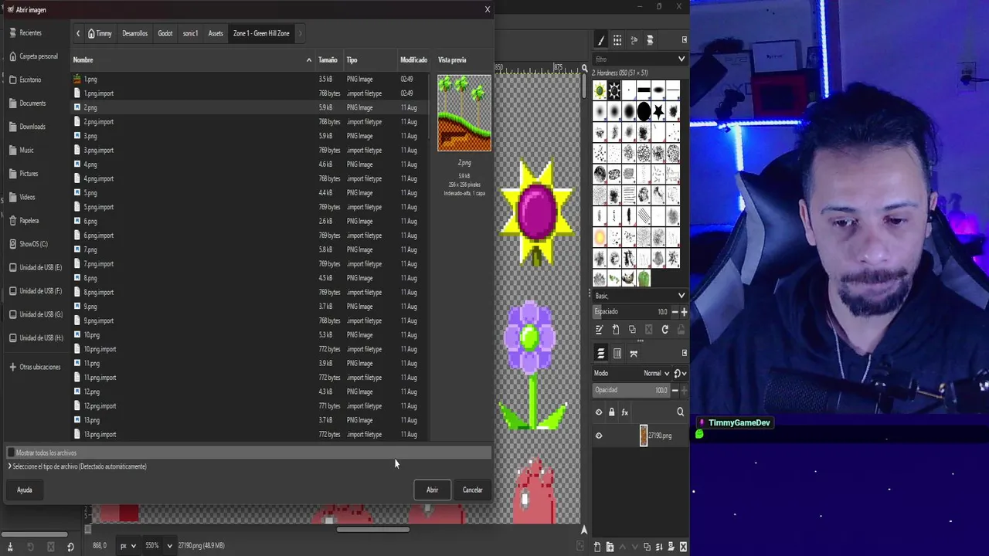Switch to patterns tab icon in GIMP dock
989x556 pixels.
tap(617, 40)
